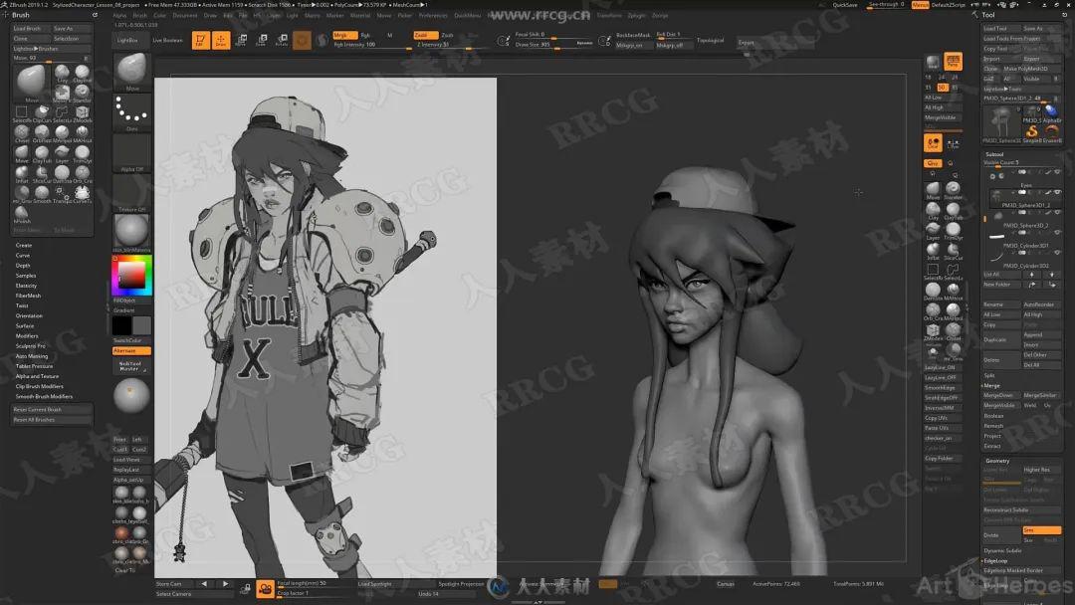This screenshot has height=605, width=1075.
Task: Pick the hPolish brush in Brush palette
Action: [21, 214]
